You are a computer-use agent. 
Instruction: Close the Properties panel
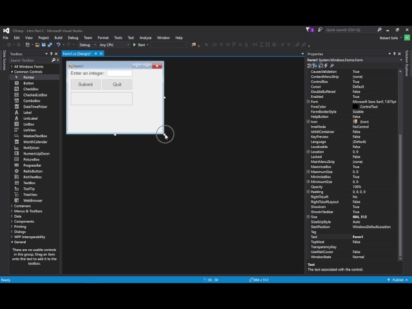coord(399,54)
